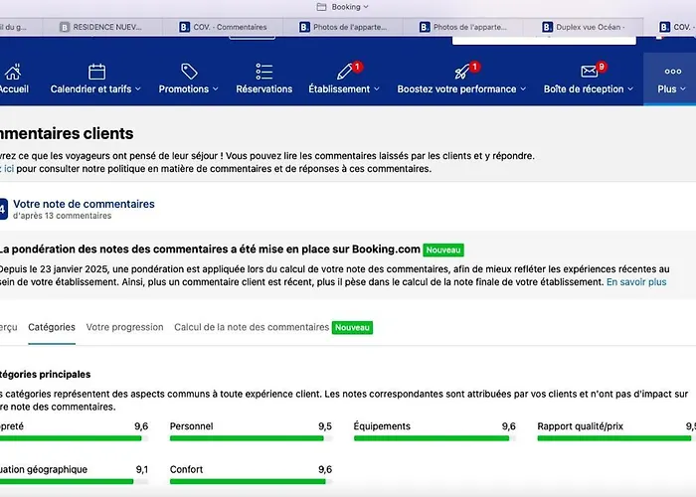The height and width of the screenshot is (497, 696).
Task: Click the Calendrier et tarifs calendar icon
Action: coord(96,72)
